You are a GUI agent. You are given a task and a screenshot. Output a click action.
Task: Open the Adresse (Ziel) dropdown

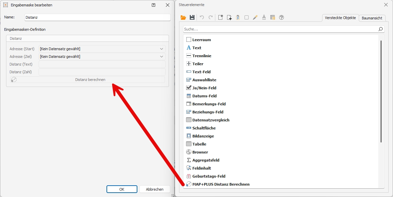(162, 57)
